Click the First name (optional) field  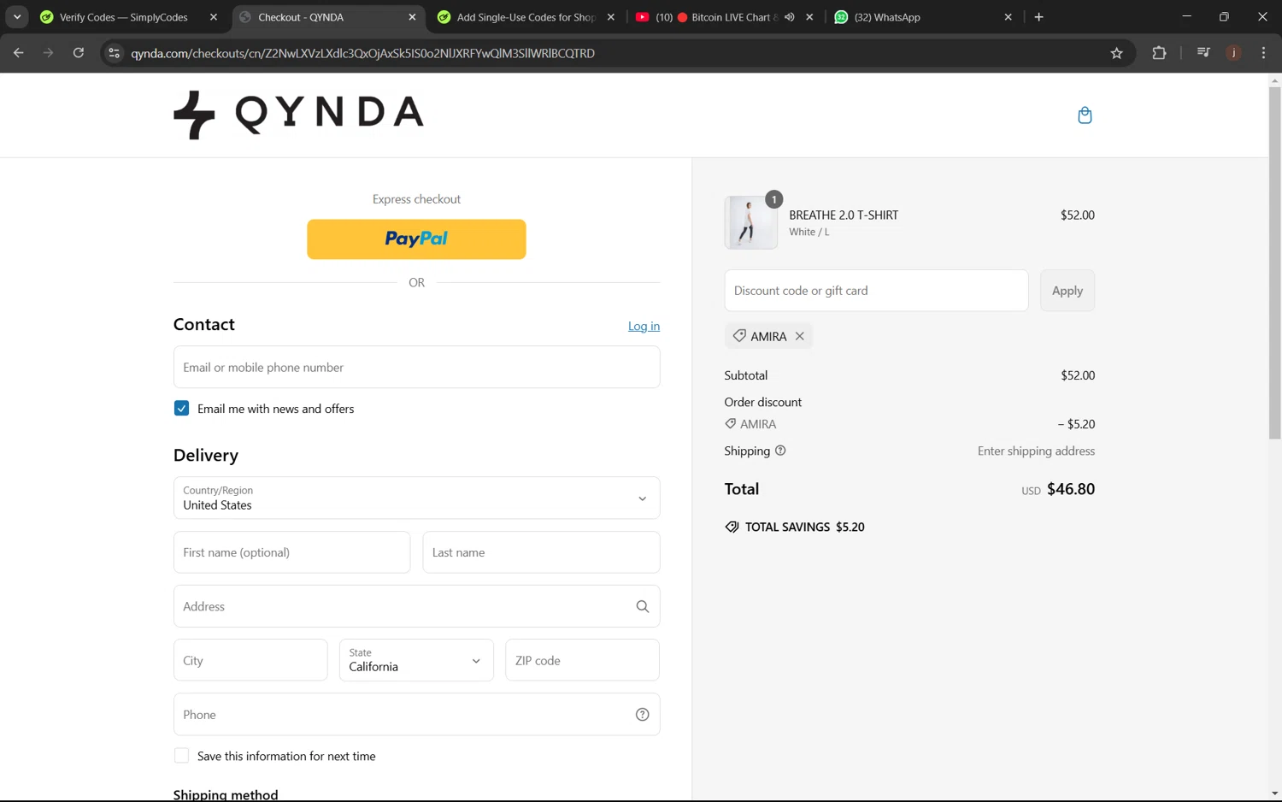click(x=291, y=552)
